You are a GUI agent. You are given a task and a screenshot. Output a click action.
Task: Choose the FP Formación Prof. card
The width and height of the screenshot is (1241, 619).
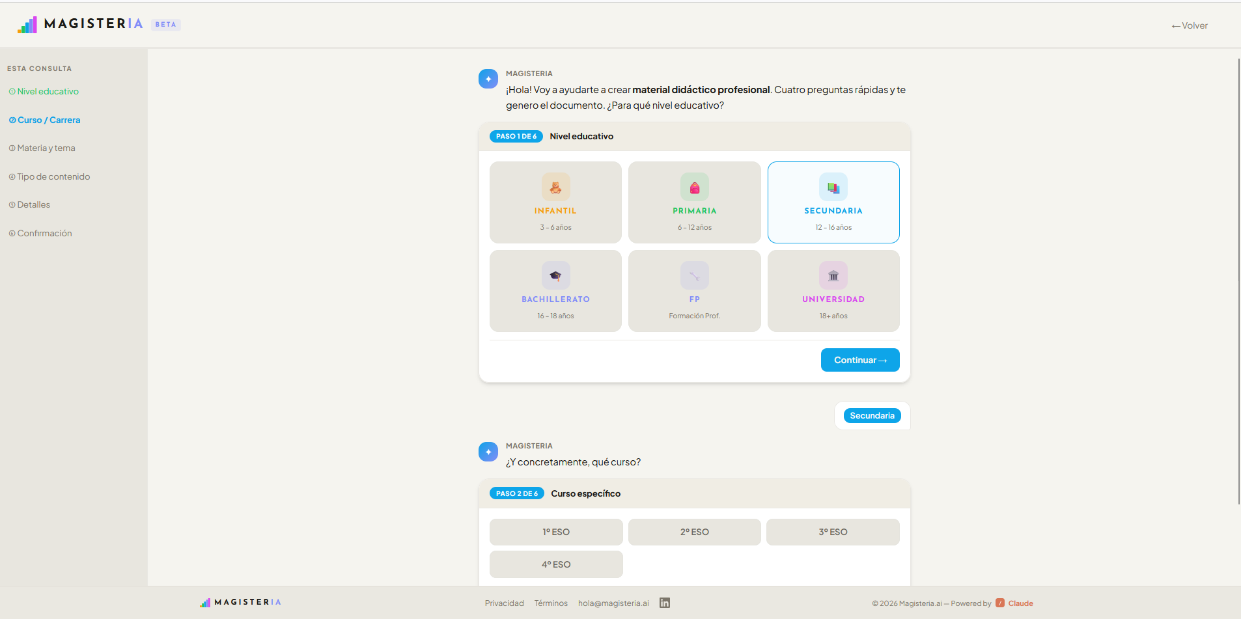695,291
